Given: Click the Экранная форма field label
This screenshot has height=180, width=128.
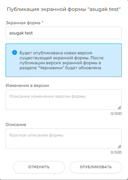Looking at the screenshot, I should [x=23, y=23].
